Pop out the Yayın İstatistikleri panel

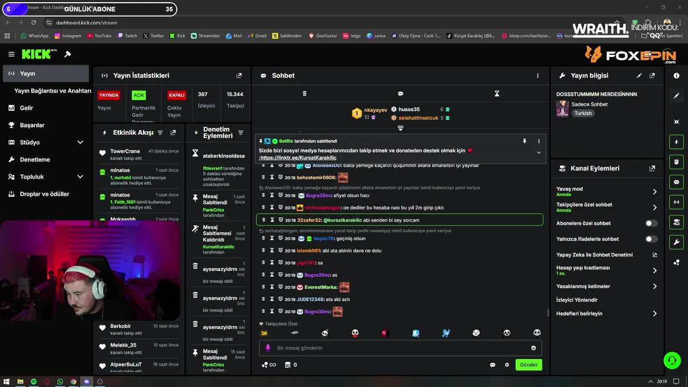pos(239,76)
